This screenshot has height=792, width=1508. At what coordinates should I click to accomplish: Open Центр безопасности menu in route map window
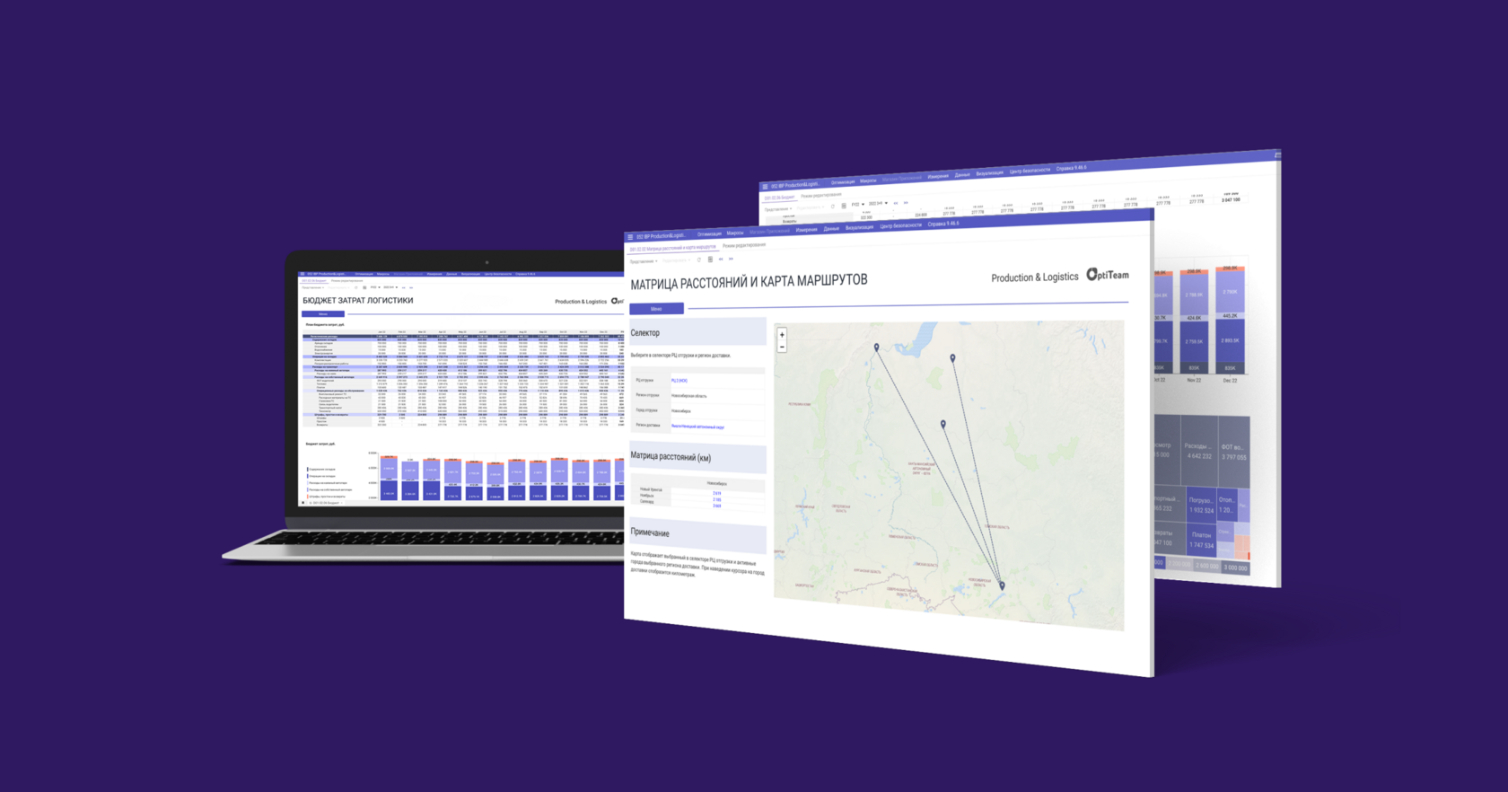pos(900,225)
